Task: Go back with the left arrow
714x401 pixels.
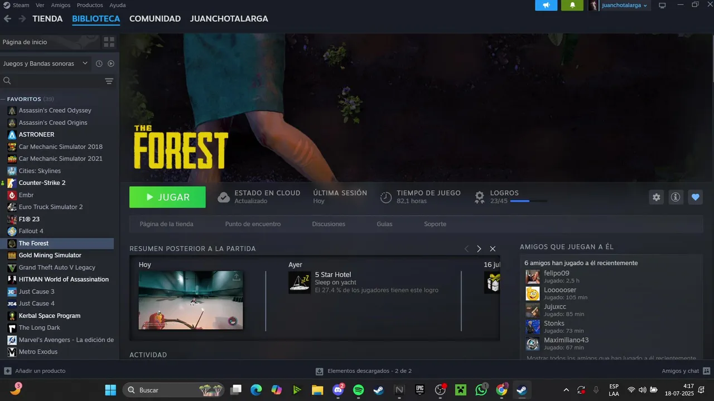Action: [7, 18]
